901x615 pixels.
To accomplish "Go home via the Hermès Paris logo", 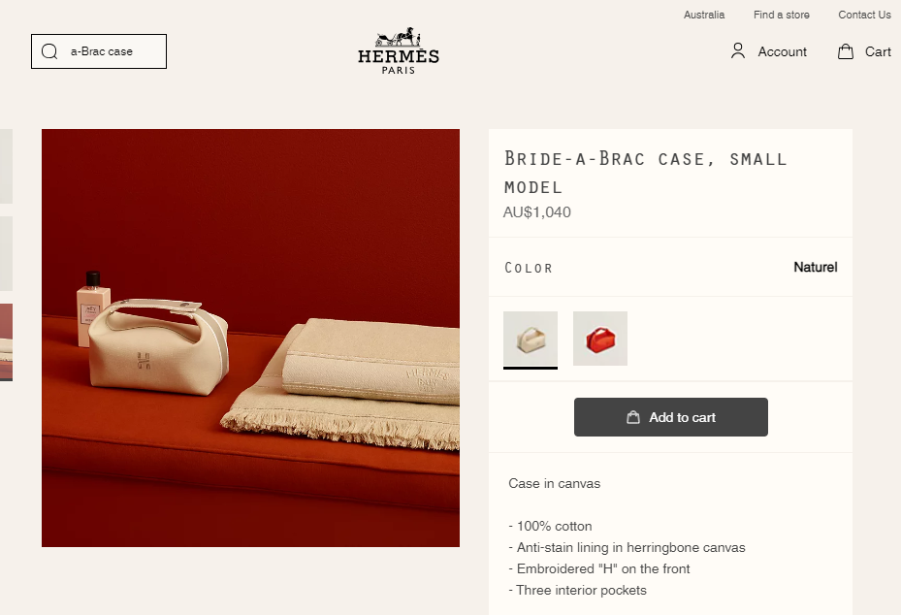I will [x=399, y=51].
